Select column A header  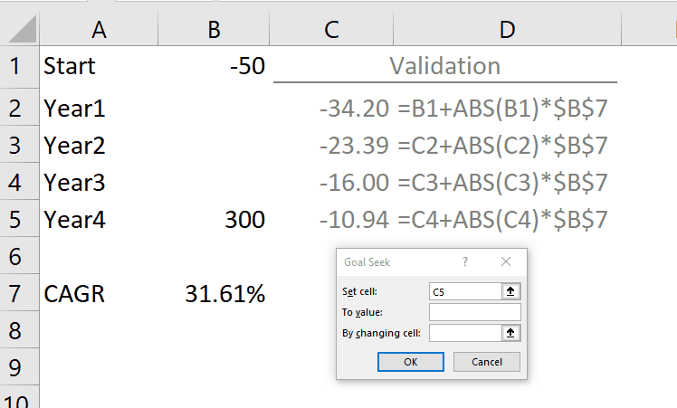pos(99,30)
